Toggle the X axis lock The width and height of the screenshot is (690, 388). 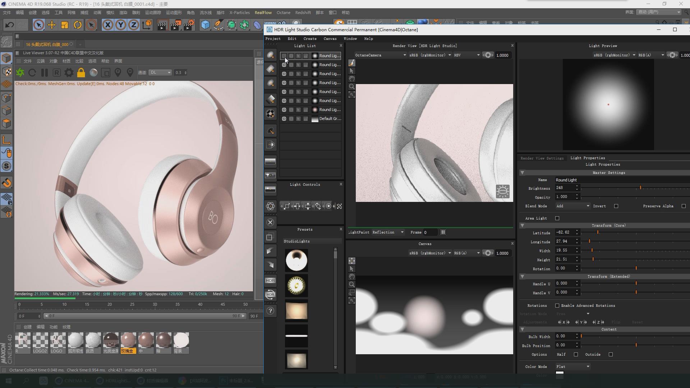point(107,25)
